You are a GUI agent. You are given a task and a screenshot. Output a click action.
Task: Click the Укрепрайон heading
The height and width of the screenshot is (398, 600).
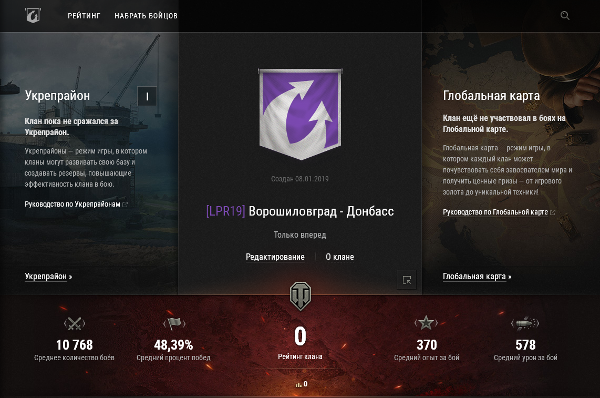pyautogui.click(x=57, y=95)
